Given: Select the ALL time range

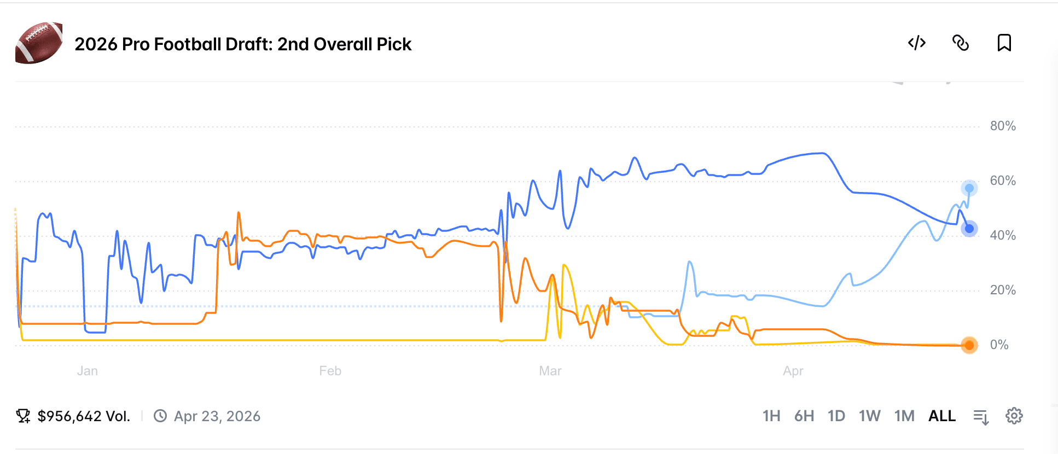Looking at the screenshot, I should click(x=942, y=416).
